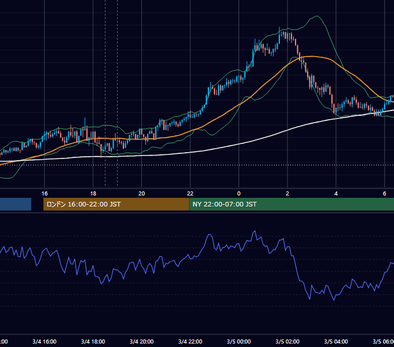Click the 3/5 04:00 date label
This screenshot has height=347, width=394.
pyautogui.click(x=336, y=342)
